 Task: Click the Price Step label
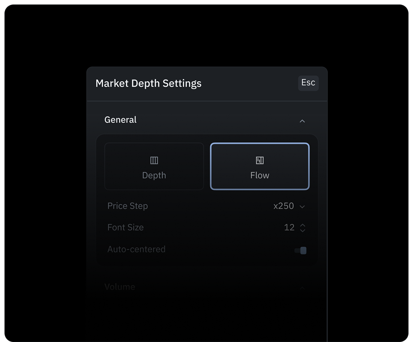point(128,206)
